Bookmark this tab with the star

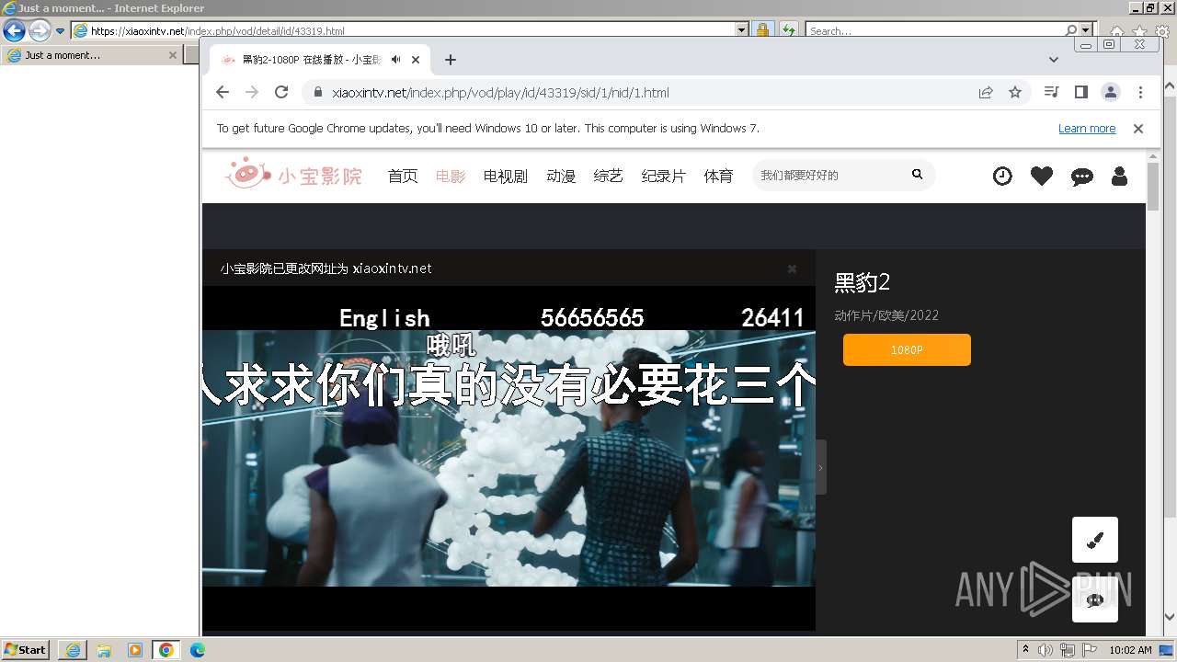click(x=1015, y=92)
